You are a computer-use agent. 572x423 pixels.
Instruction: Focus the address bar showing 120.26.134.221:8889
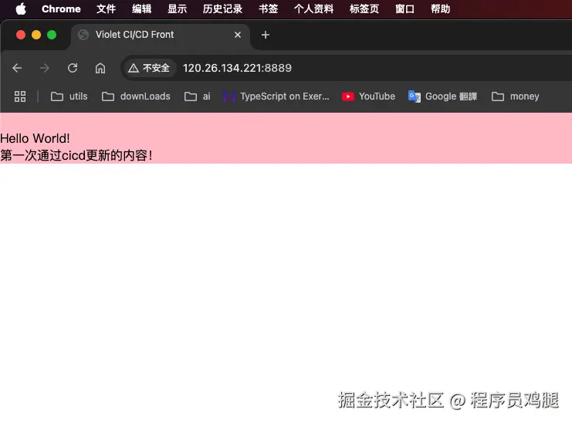coord(237,68)
